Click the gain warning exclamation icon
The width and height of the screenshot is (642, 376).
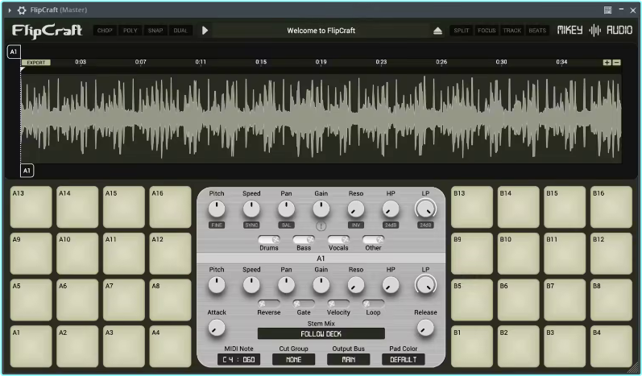click(321, 226)
